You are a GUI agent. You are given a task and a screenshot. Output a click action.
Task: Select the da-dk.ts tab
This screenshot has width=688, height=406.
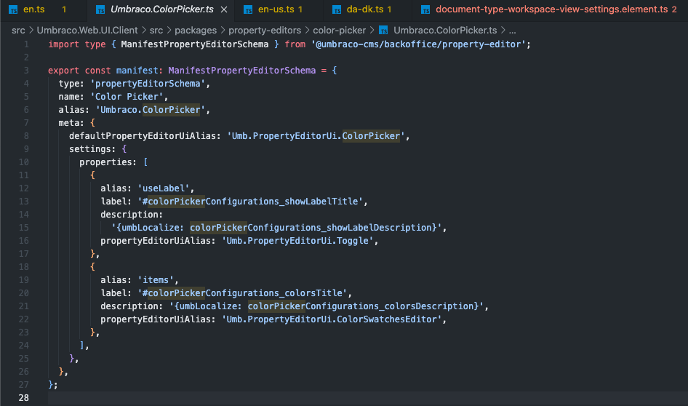[x=366, y=9]
